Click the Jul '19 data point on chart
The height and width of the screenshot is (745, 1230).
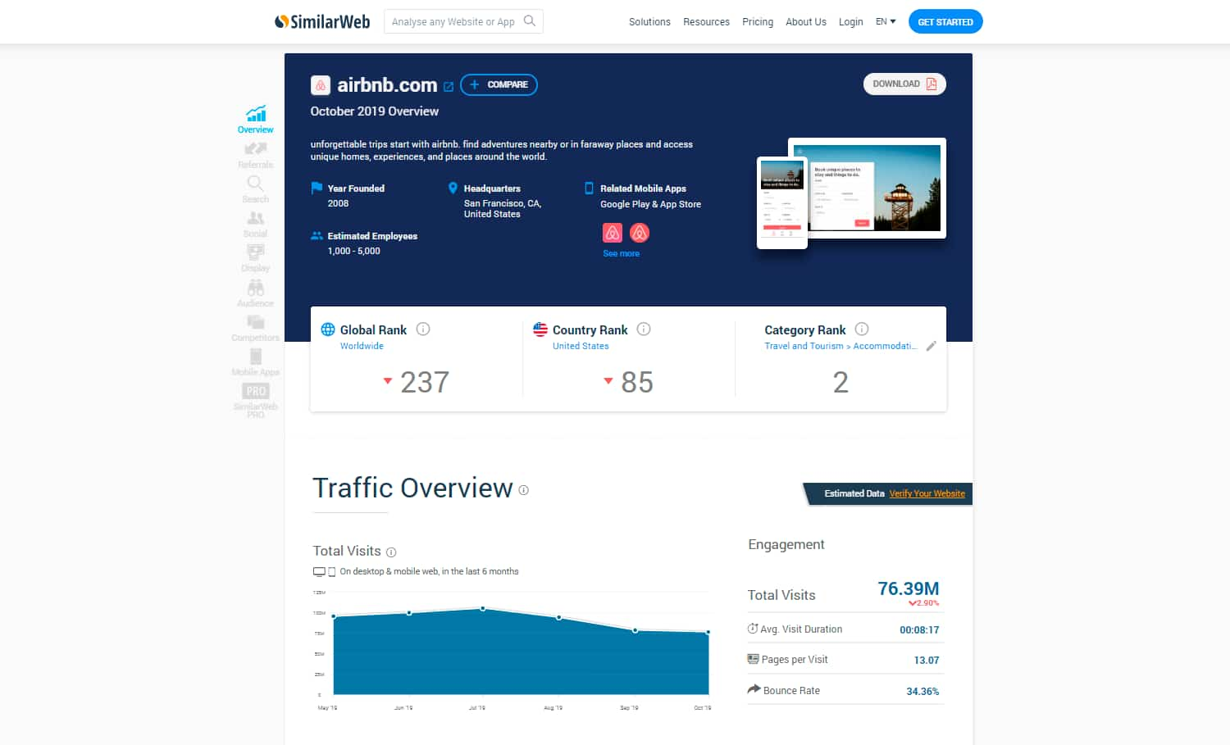(x=483, y=608)
